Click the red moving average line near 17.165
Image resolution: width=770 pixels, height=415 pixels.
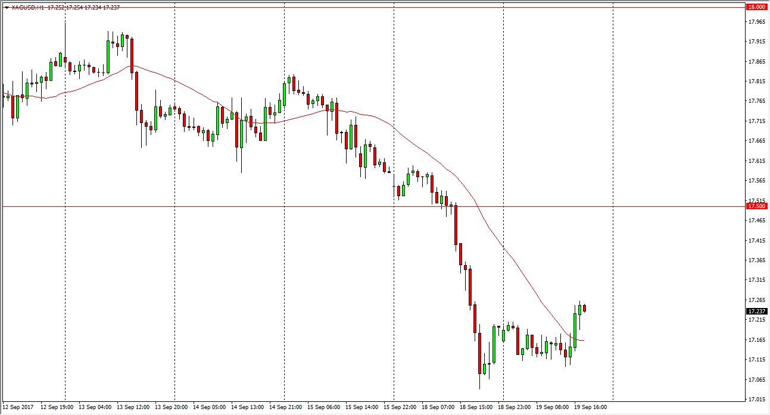click(580, 340)
